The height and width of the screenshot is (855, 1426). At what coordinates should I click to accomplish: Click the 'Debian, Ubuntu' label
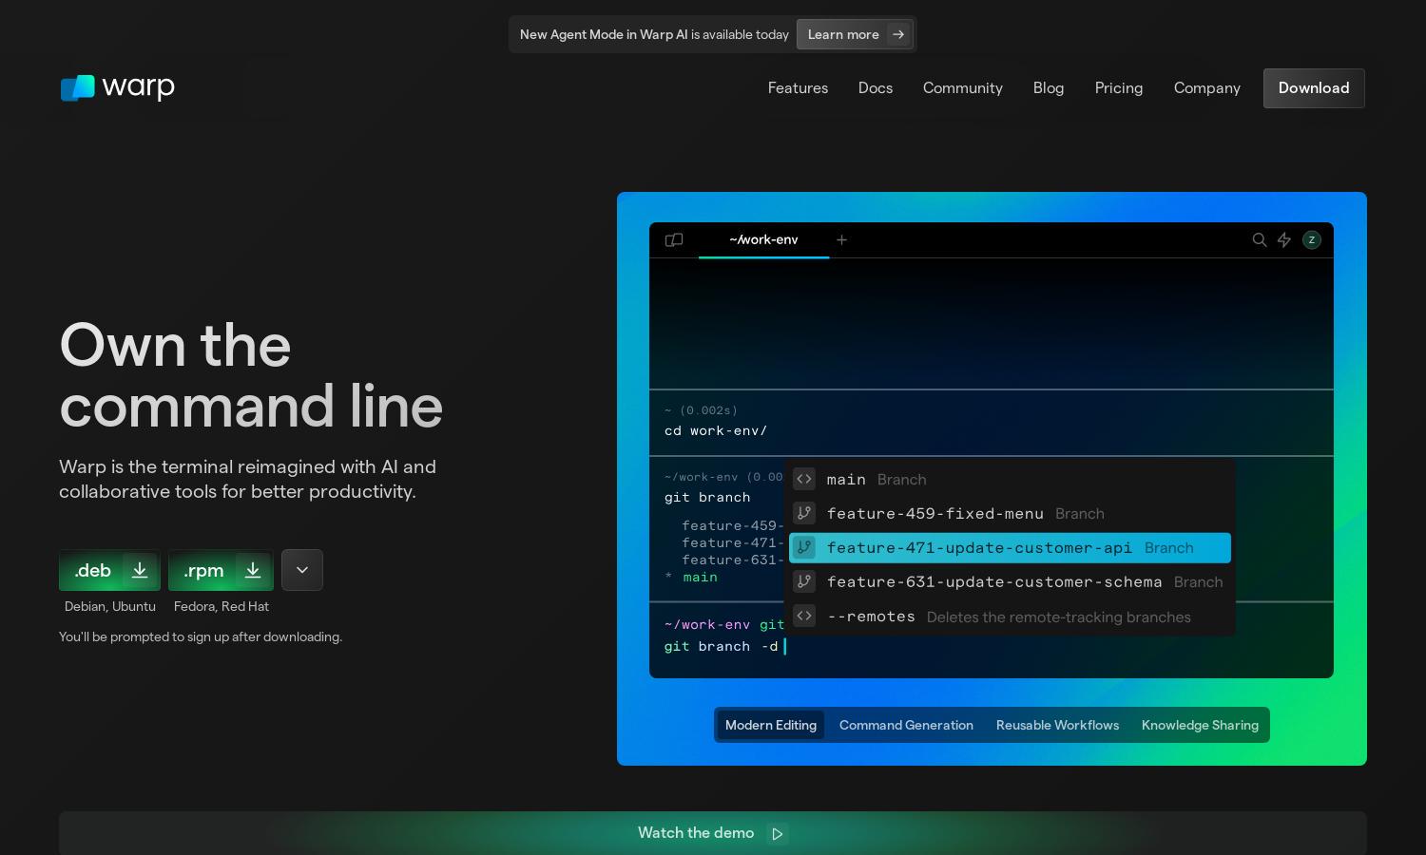110,606
